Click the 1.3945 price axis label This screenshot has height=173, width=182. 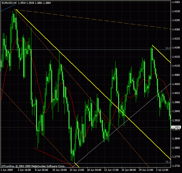click(x=176, y=111)
